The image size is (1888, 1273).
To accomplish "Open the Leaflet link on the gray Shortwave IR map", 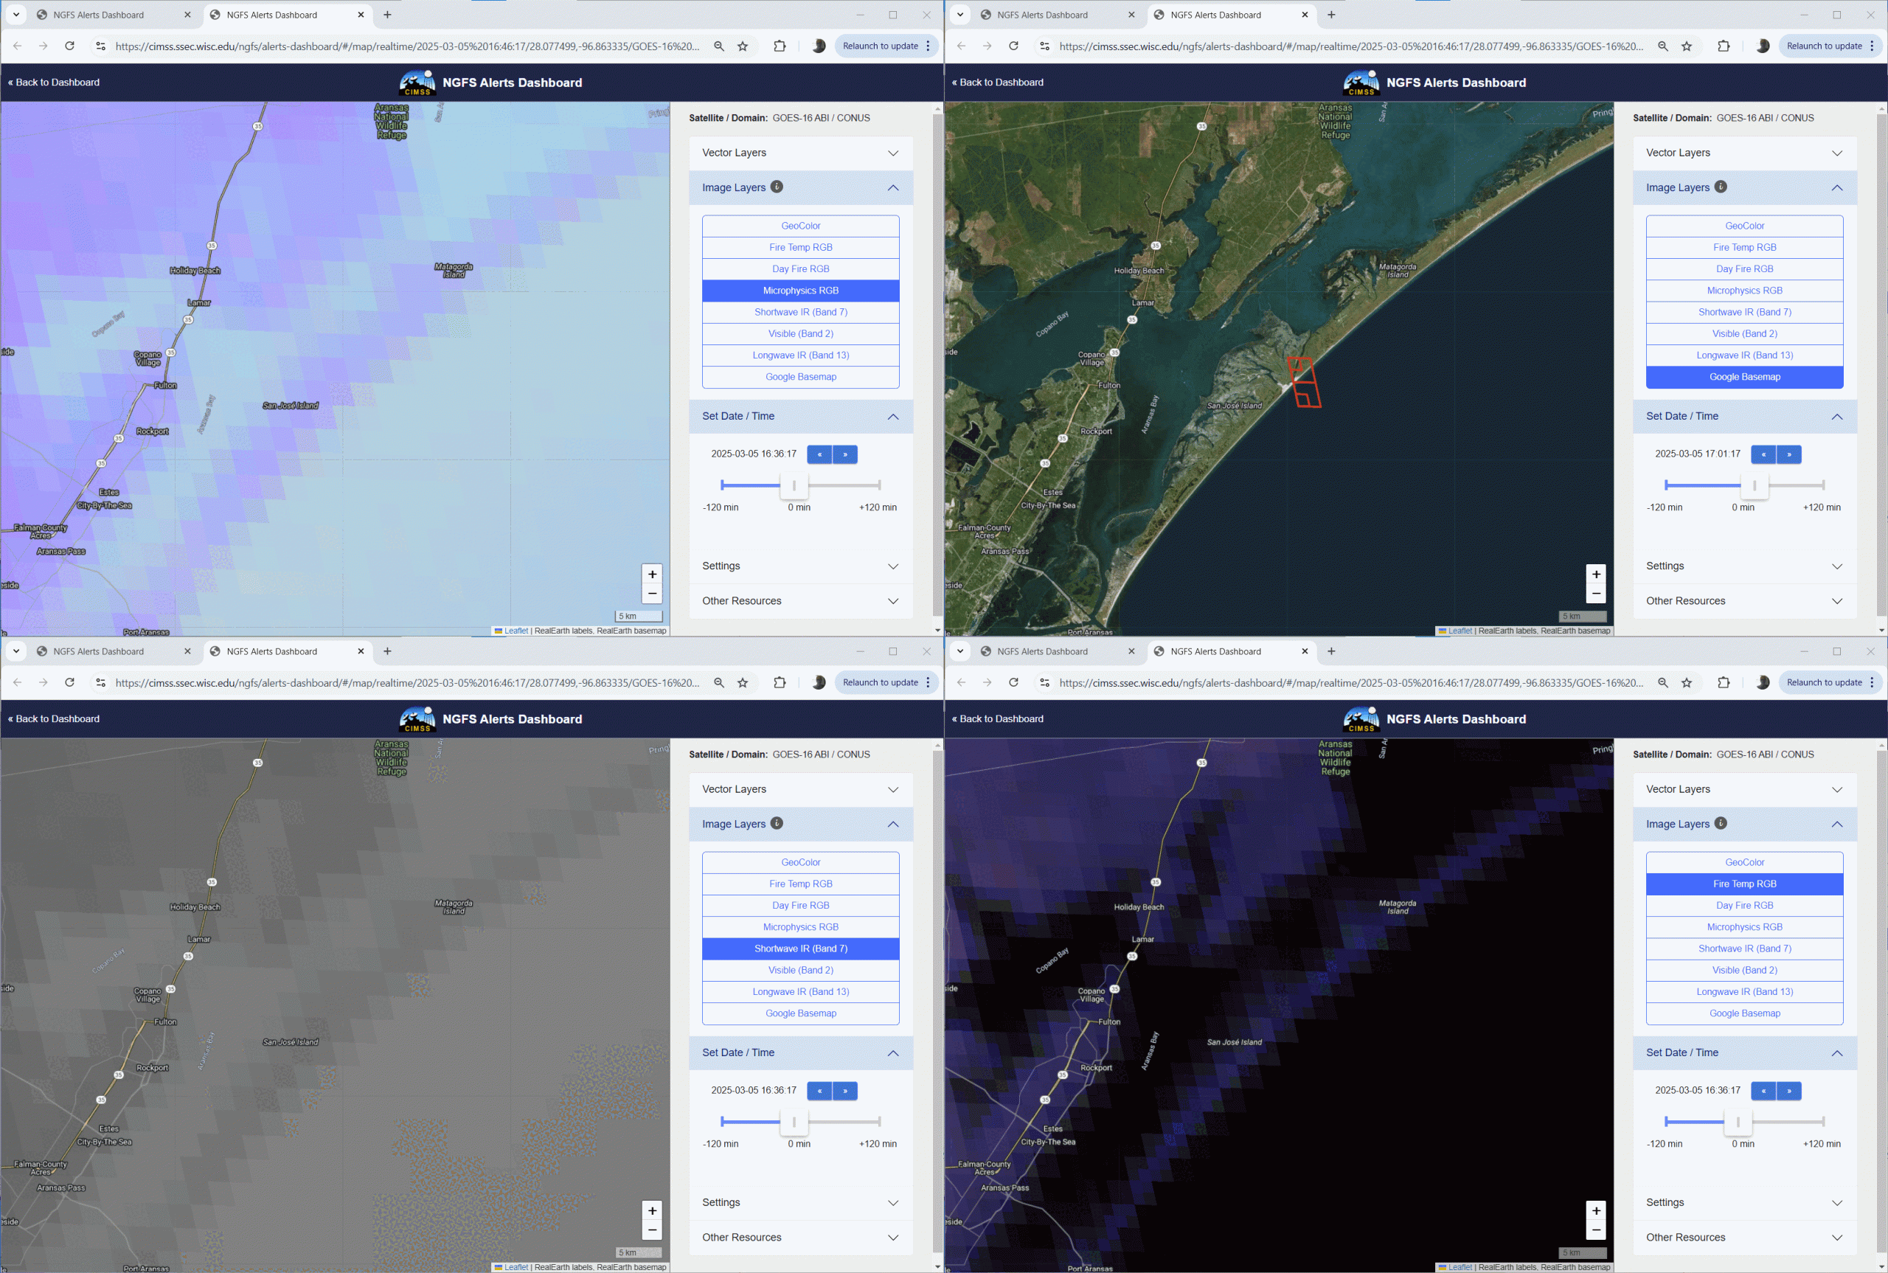I will [x=516, y=1267].
